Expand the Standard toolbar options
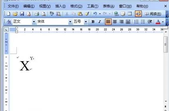Viewport: 169px width, 111px height. tap(167, 14)
